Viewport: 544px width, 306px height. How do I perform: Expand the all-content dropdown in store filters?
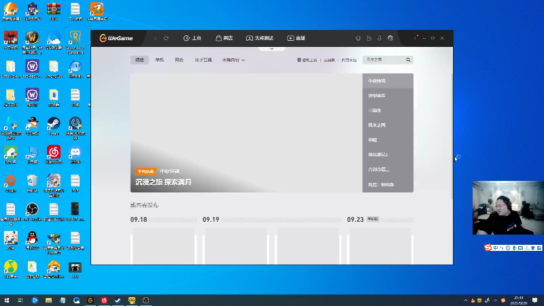233,60
